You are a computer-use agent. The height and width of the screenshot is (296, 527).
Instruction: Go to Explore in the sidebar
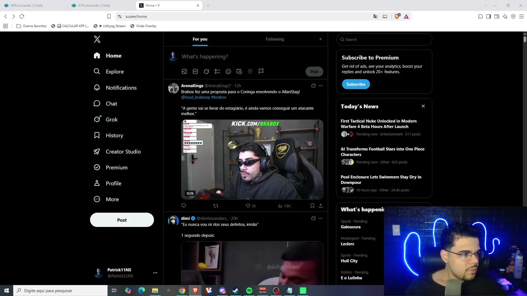tap(109, 72)
